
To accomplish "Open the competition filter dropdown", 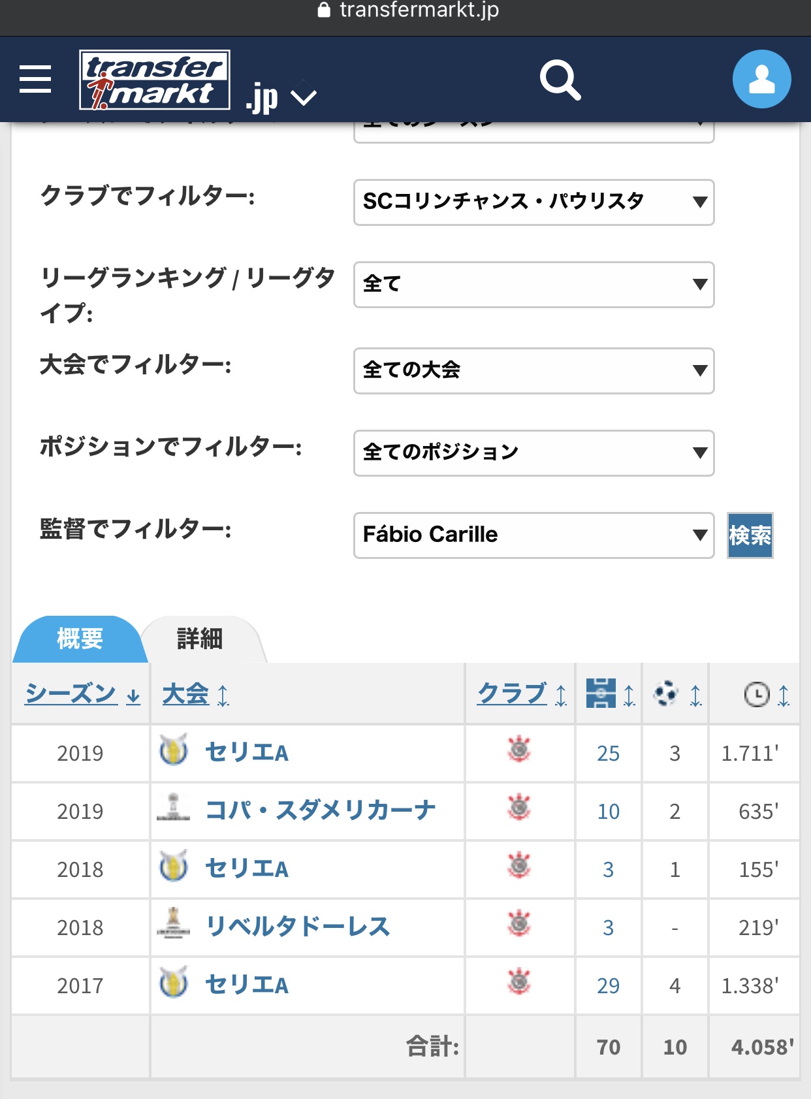I will pos(533,371).
